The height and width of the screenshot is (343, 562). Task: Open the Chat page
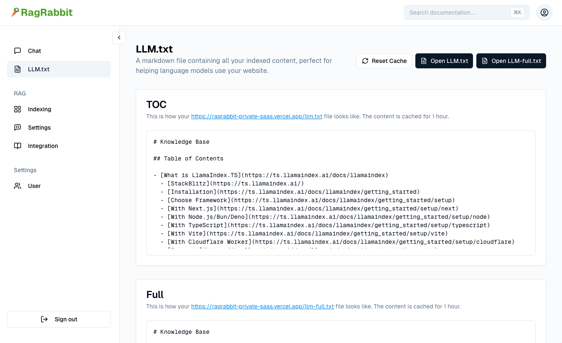[x=59, y=51]
